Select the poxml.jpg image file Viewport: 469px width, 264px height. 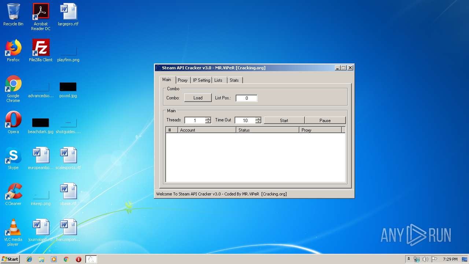coord(68,89)
